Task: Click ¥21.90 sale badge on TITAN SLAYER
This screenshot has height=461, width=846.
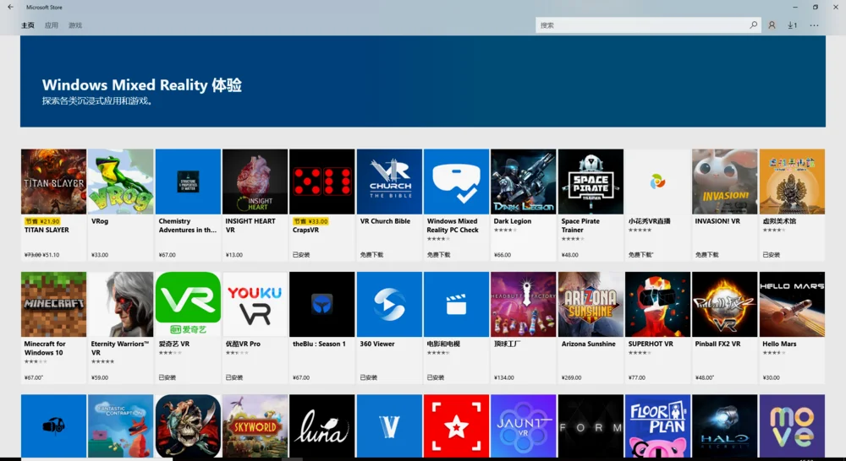Action: point(42,221)
